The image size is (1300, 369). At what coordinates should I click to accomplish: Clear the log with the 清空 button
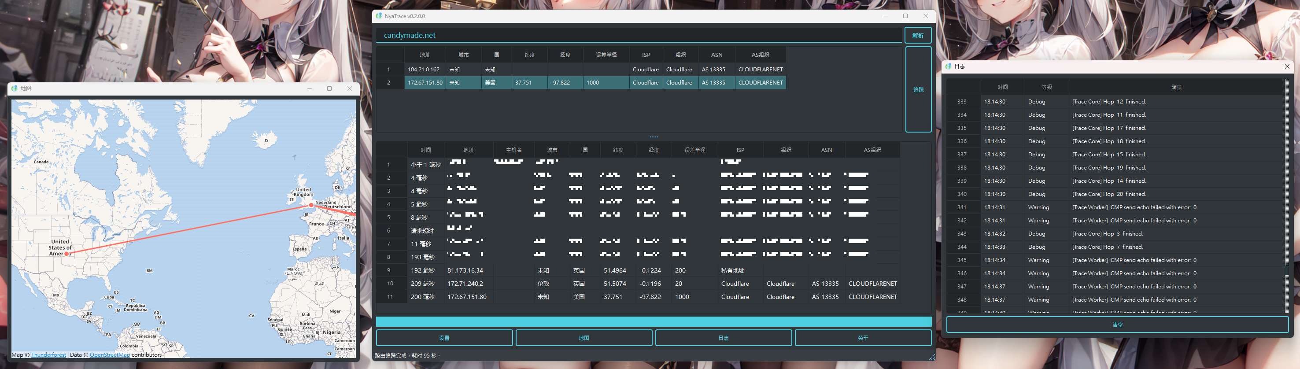click(1117, 325)
